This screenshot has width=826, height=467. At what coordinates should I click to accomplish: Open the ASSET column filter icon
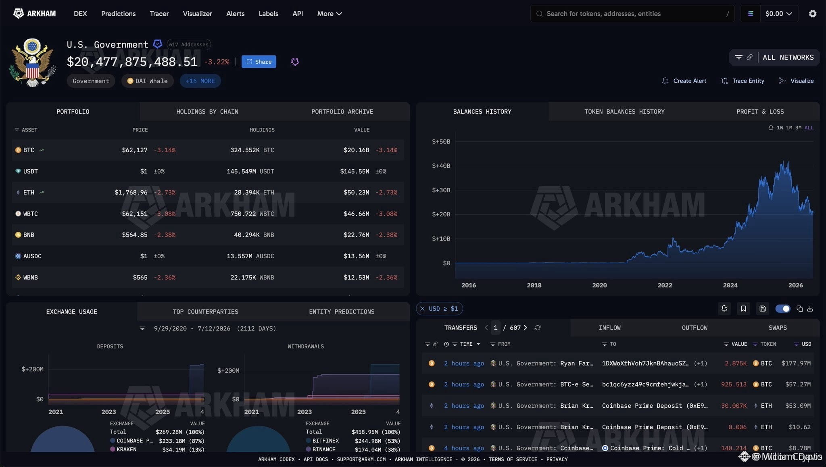tap(17, 129)
